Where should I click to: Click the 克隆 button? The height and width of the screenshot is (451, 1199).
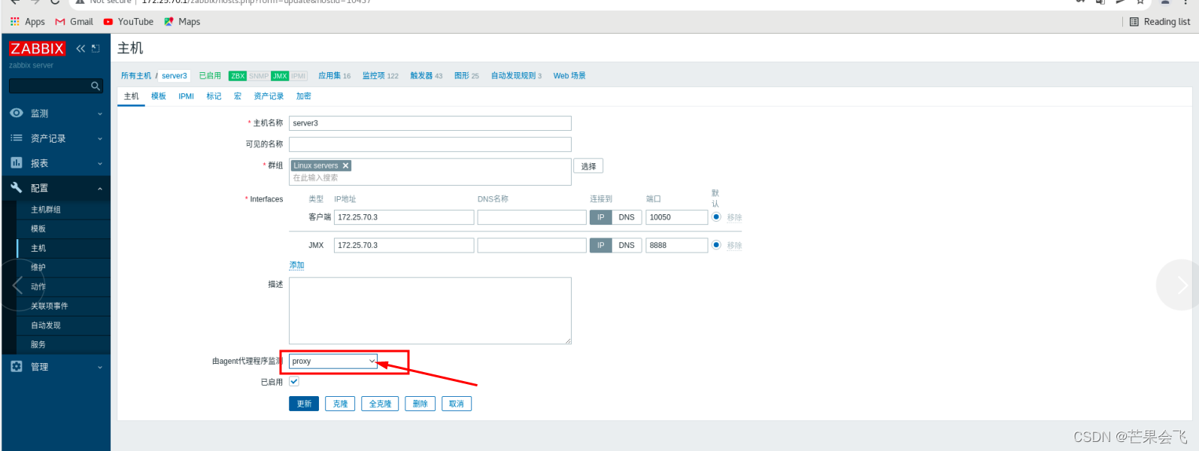point(340,404)
